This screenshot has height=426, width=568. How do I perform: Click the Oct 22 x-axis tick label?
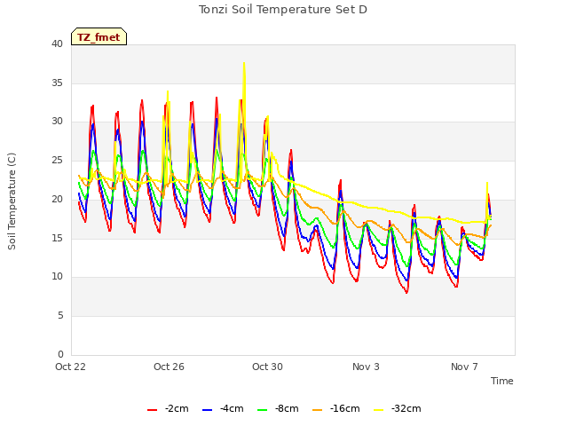(x=70, y=367)
